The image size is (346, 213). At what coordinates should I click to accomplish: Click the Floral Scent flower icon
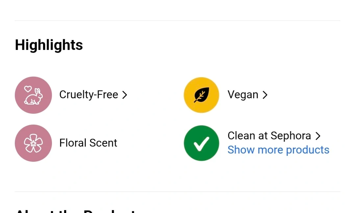[33, 143]
